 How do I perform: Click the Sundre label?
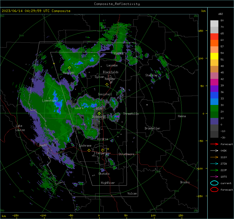point(79,108)
